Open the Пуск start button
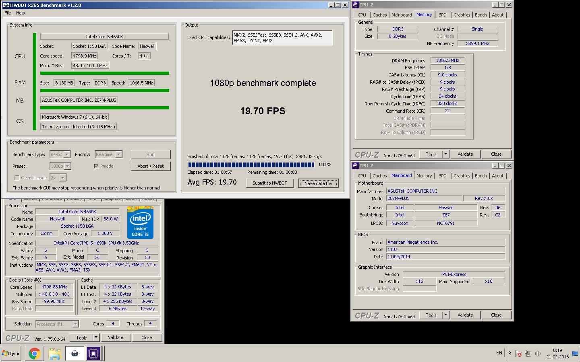This screenshot has height=362, width=580. (11, 354)
